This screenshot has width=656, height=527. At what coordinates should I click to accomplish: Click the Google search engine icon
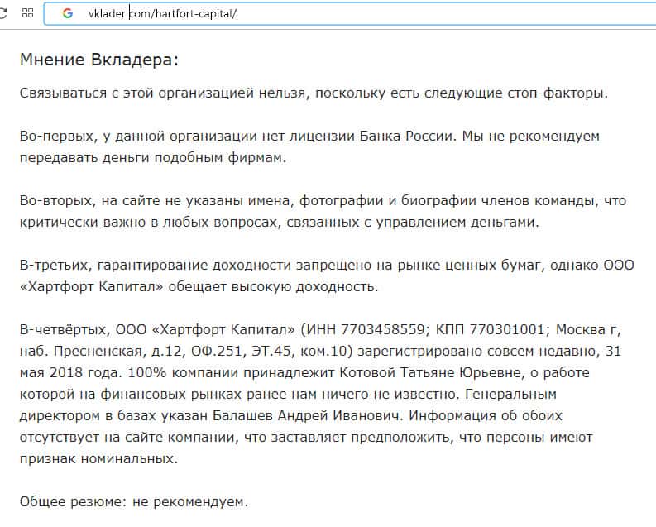click(67, 13)
